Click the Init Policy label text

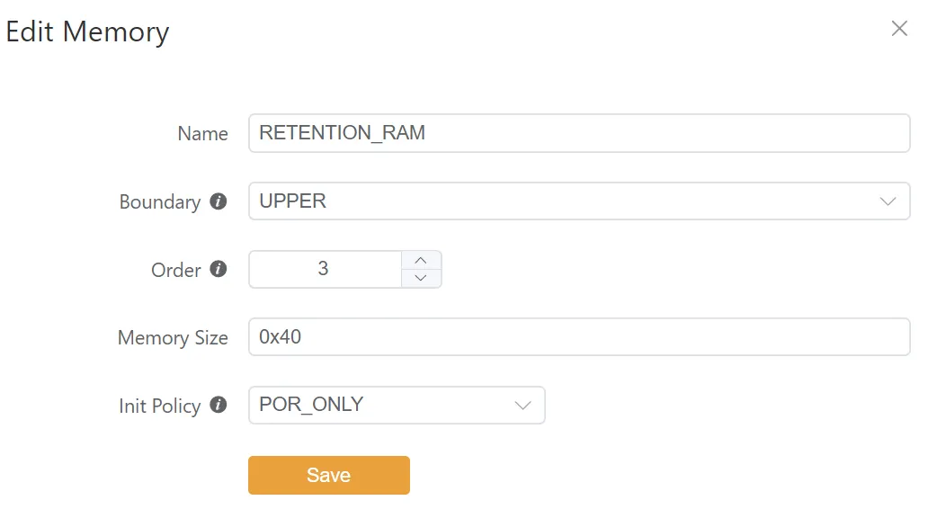(159, 406)
